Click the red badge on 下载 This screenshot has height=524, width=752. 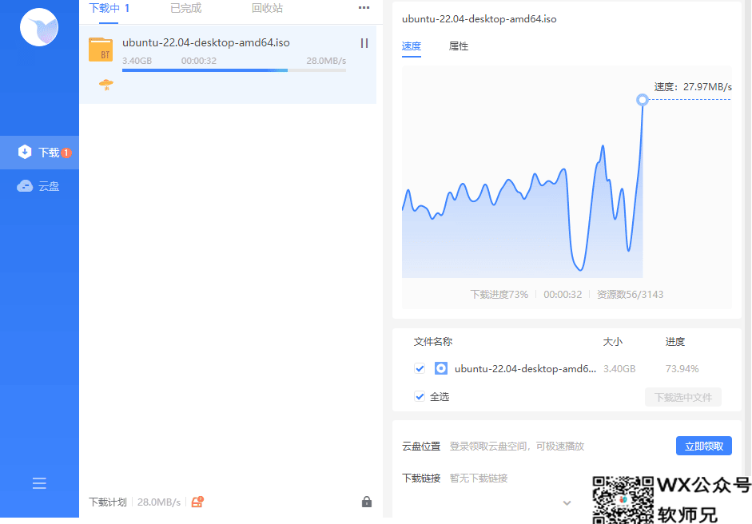66,153
